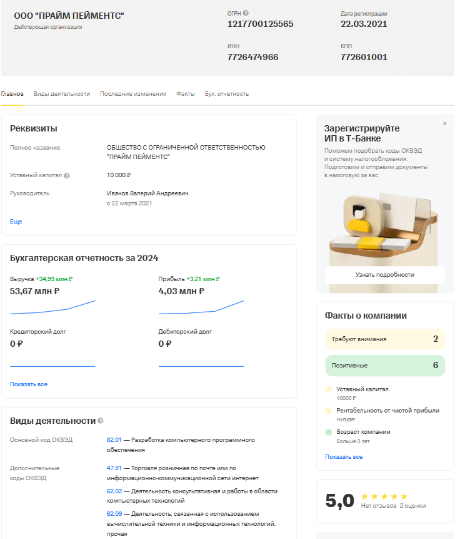Switch to the Виды деятельности tab
Image resolution: width=460 pixels, height=539 pixels.
pos(62,94)
